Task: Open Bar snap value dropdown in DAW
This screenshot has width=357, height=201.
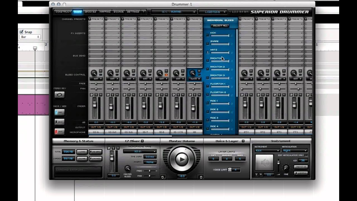Action: click(x=30, y=37)
